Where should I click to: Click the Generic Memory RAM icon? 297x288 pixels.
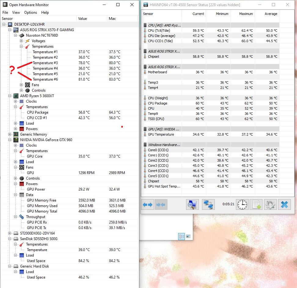16,134
